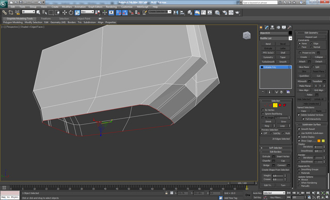Choose the Rectangular Selection Region icon
The width and height of the screenshot is (330, 200).
click(51, 12)
